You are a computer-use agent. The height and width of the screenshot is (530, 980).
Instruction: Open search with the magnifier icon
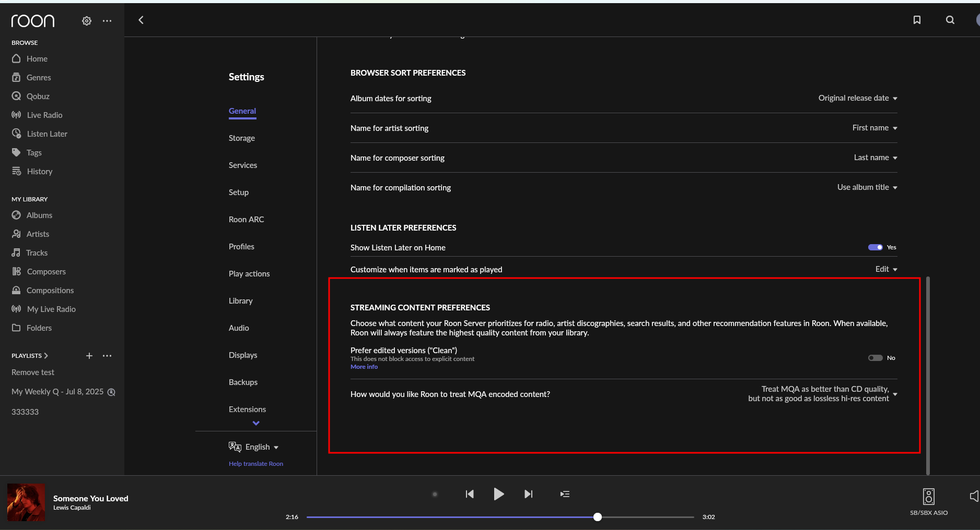click(x=950, y=20)
